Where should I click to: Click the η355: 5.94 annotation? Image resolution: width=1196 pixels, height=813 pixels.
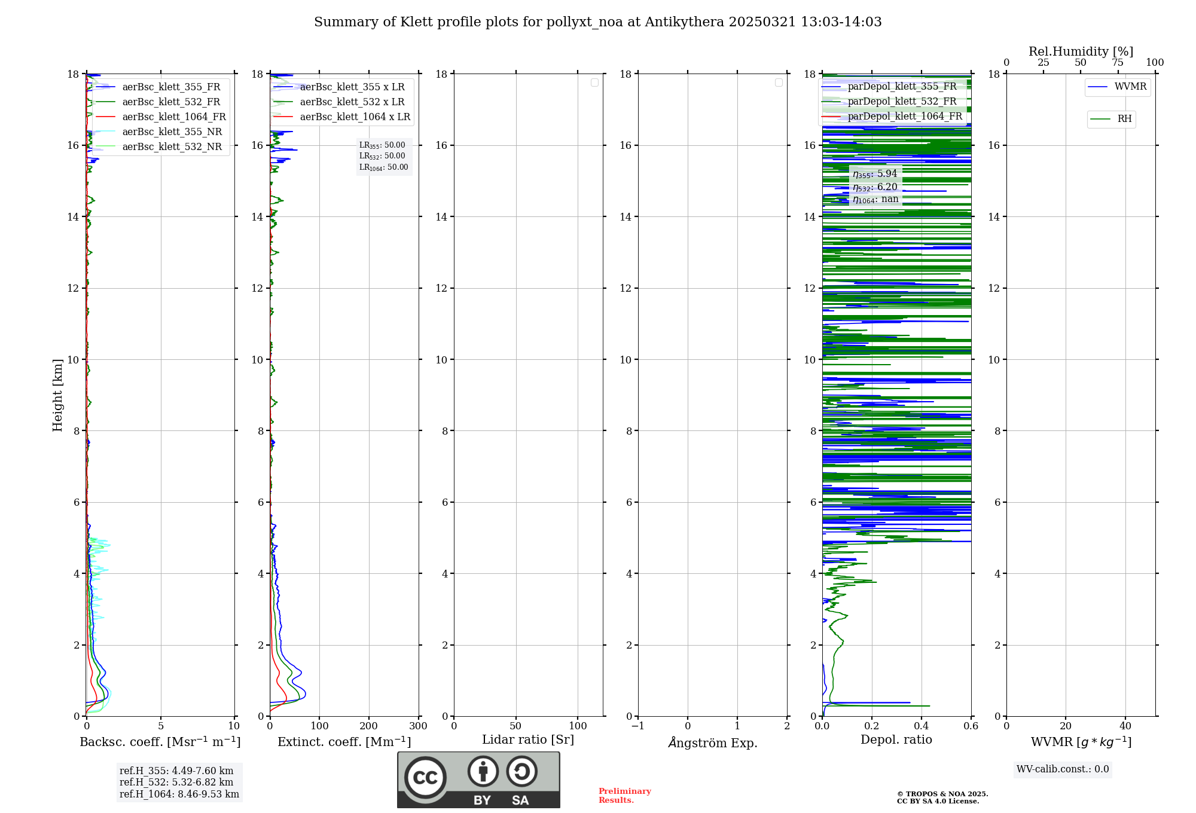(875, 174)
